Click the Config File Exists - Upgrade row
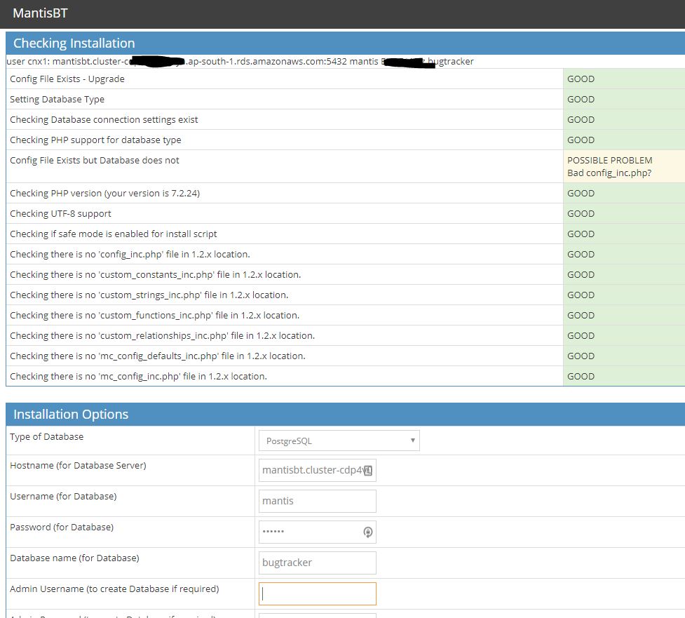 pos(68,79)
